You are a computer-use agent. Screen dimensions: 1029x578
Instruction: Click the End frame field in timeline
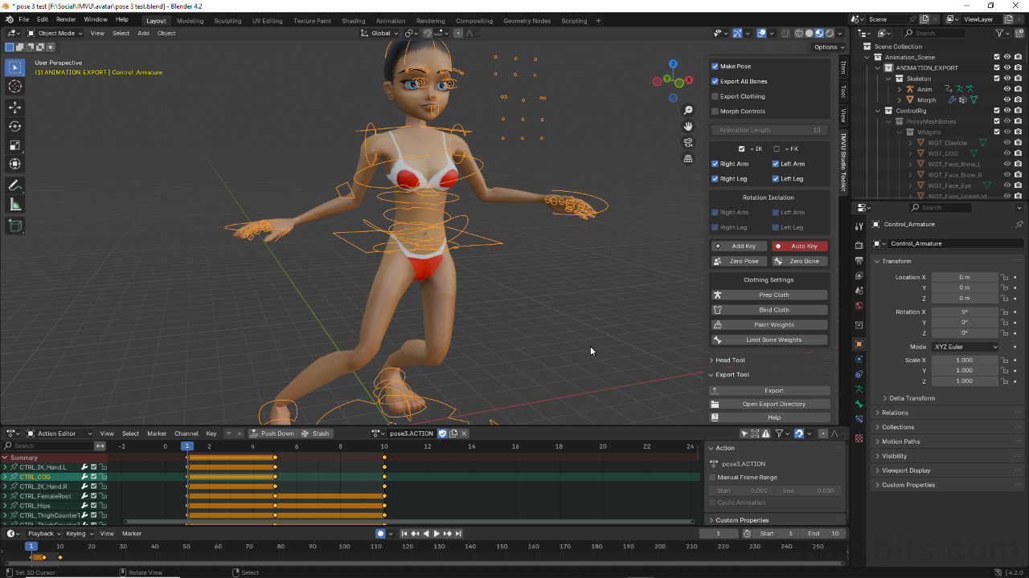click(824, 533)
